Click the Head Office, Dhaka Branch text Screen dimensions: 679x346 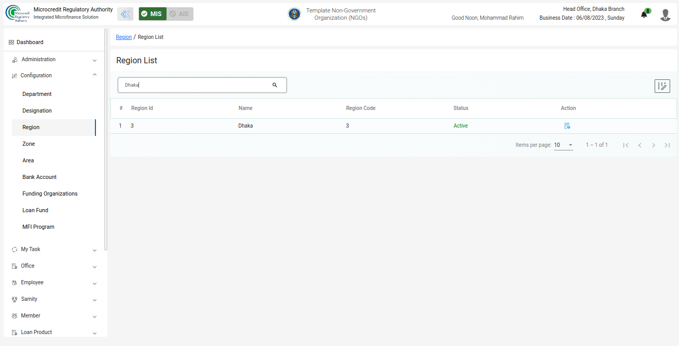(593, 9)
